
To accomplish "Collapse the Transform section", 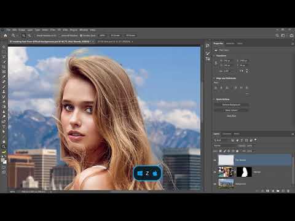I will [x=214, y=56].
